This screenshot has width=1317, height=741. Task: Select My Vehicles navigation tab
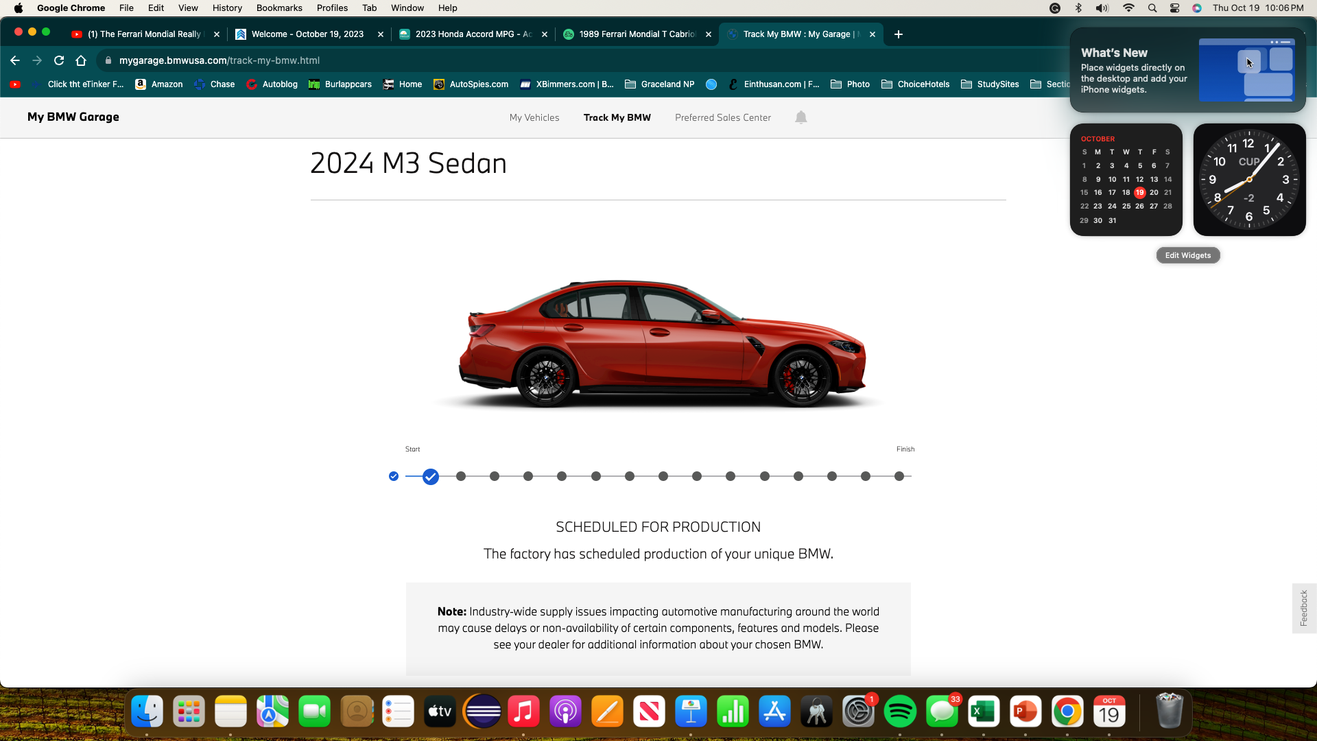pos(534,117)
